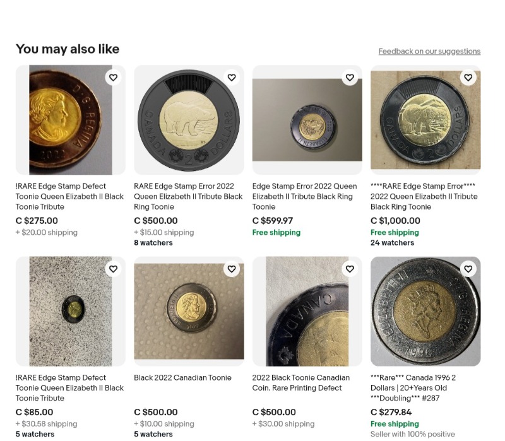Open the polar bear toonie image priced C $500.00
The height and width of the screenshot is (441, 505).
189,120
